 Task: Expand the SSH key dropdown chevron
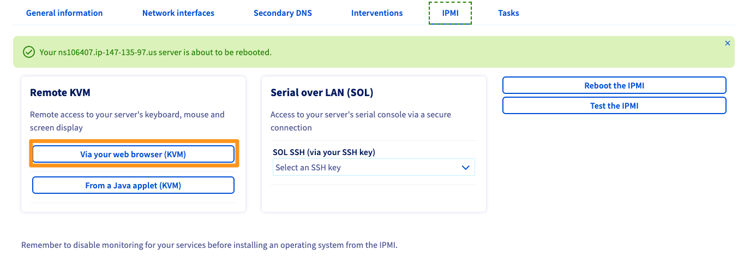tap(465, 168)
